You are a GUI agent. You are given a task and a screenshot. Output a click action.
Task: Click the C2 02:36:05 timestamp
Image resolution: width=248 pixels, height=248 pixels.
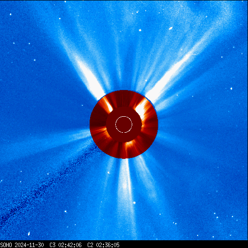tap(103, 245)
